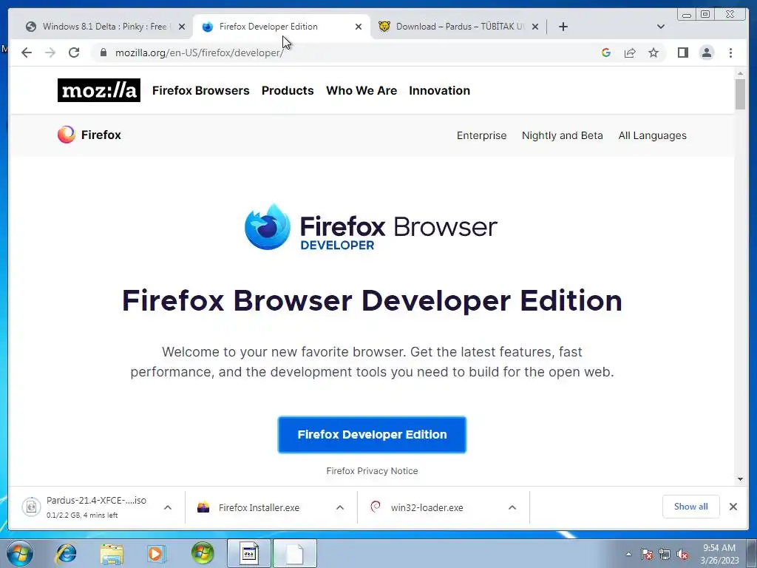Open the Enterprise link
The width and height of the screenshot is (757, 568).
pos(482,135)
